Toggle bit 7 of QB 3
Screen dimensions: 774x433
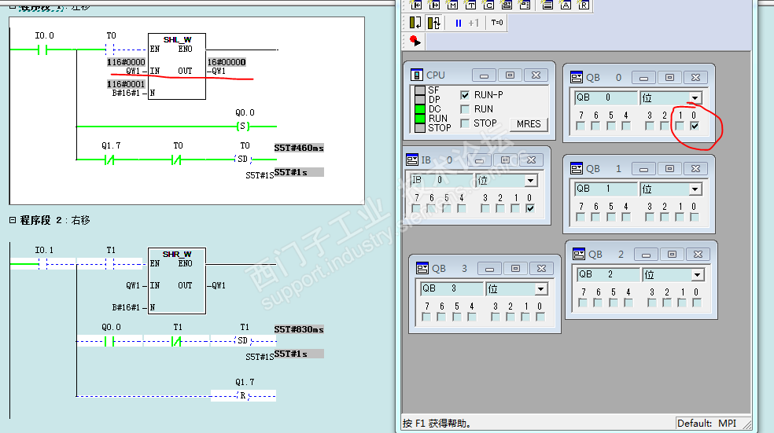(x=426, y=317)
